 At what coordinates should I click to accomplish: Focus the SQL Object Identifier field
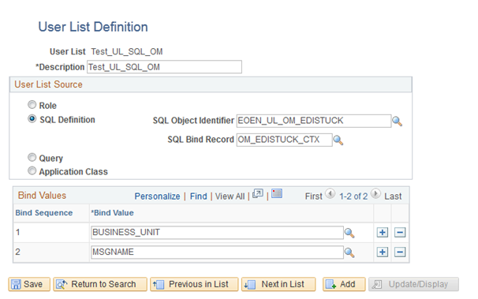(x=314, y=121)
